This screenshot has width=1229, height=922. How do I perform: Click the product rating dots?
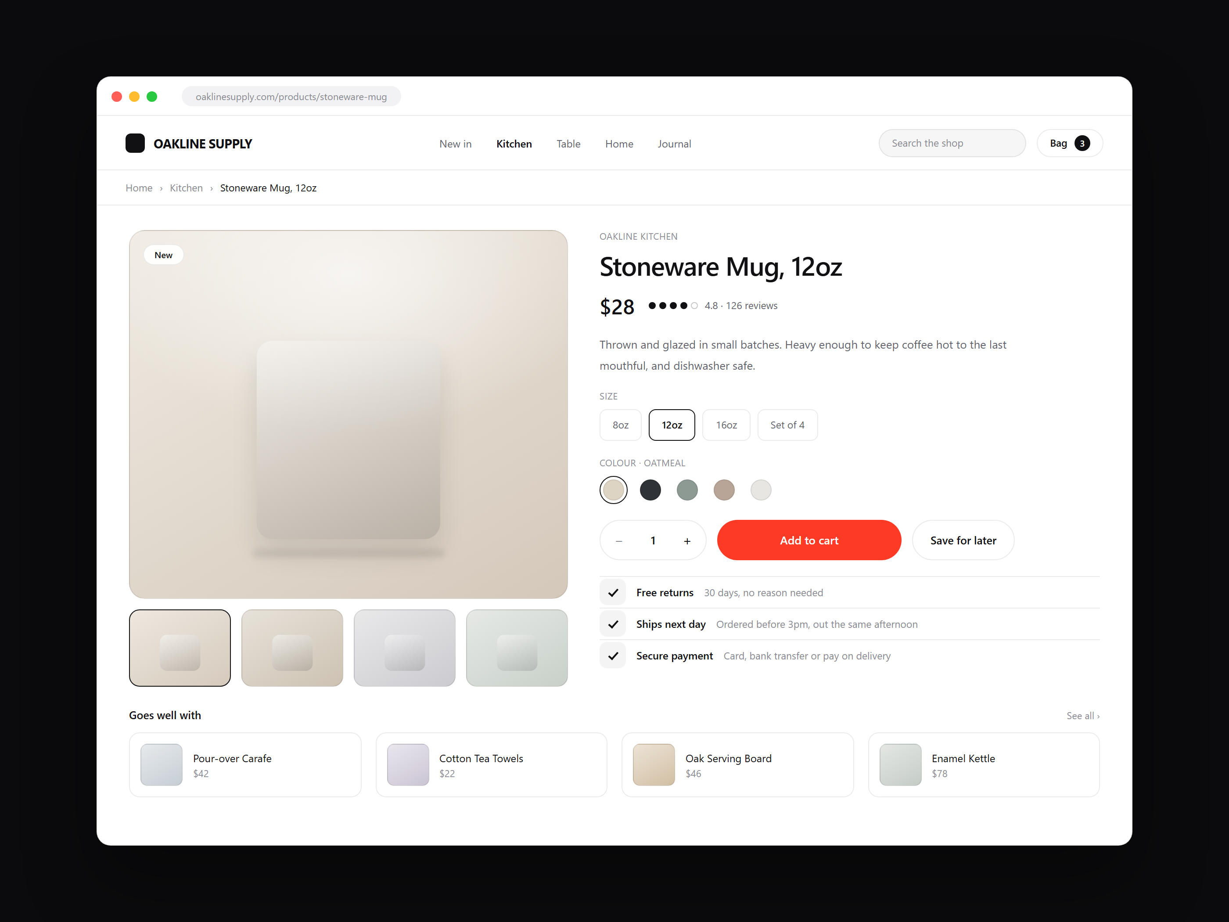click(x=673, y=306)
